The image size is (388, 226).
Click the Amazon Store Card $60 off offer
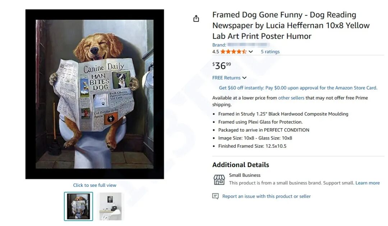coord(298,88)
